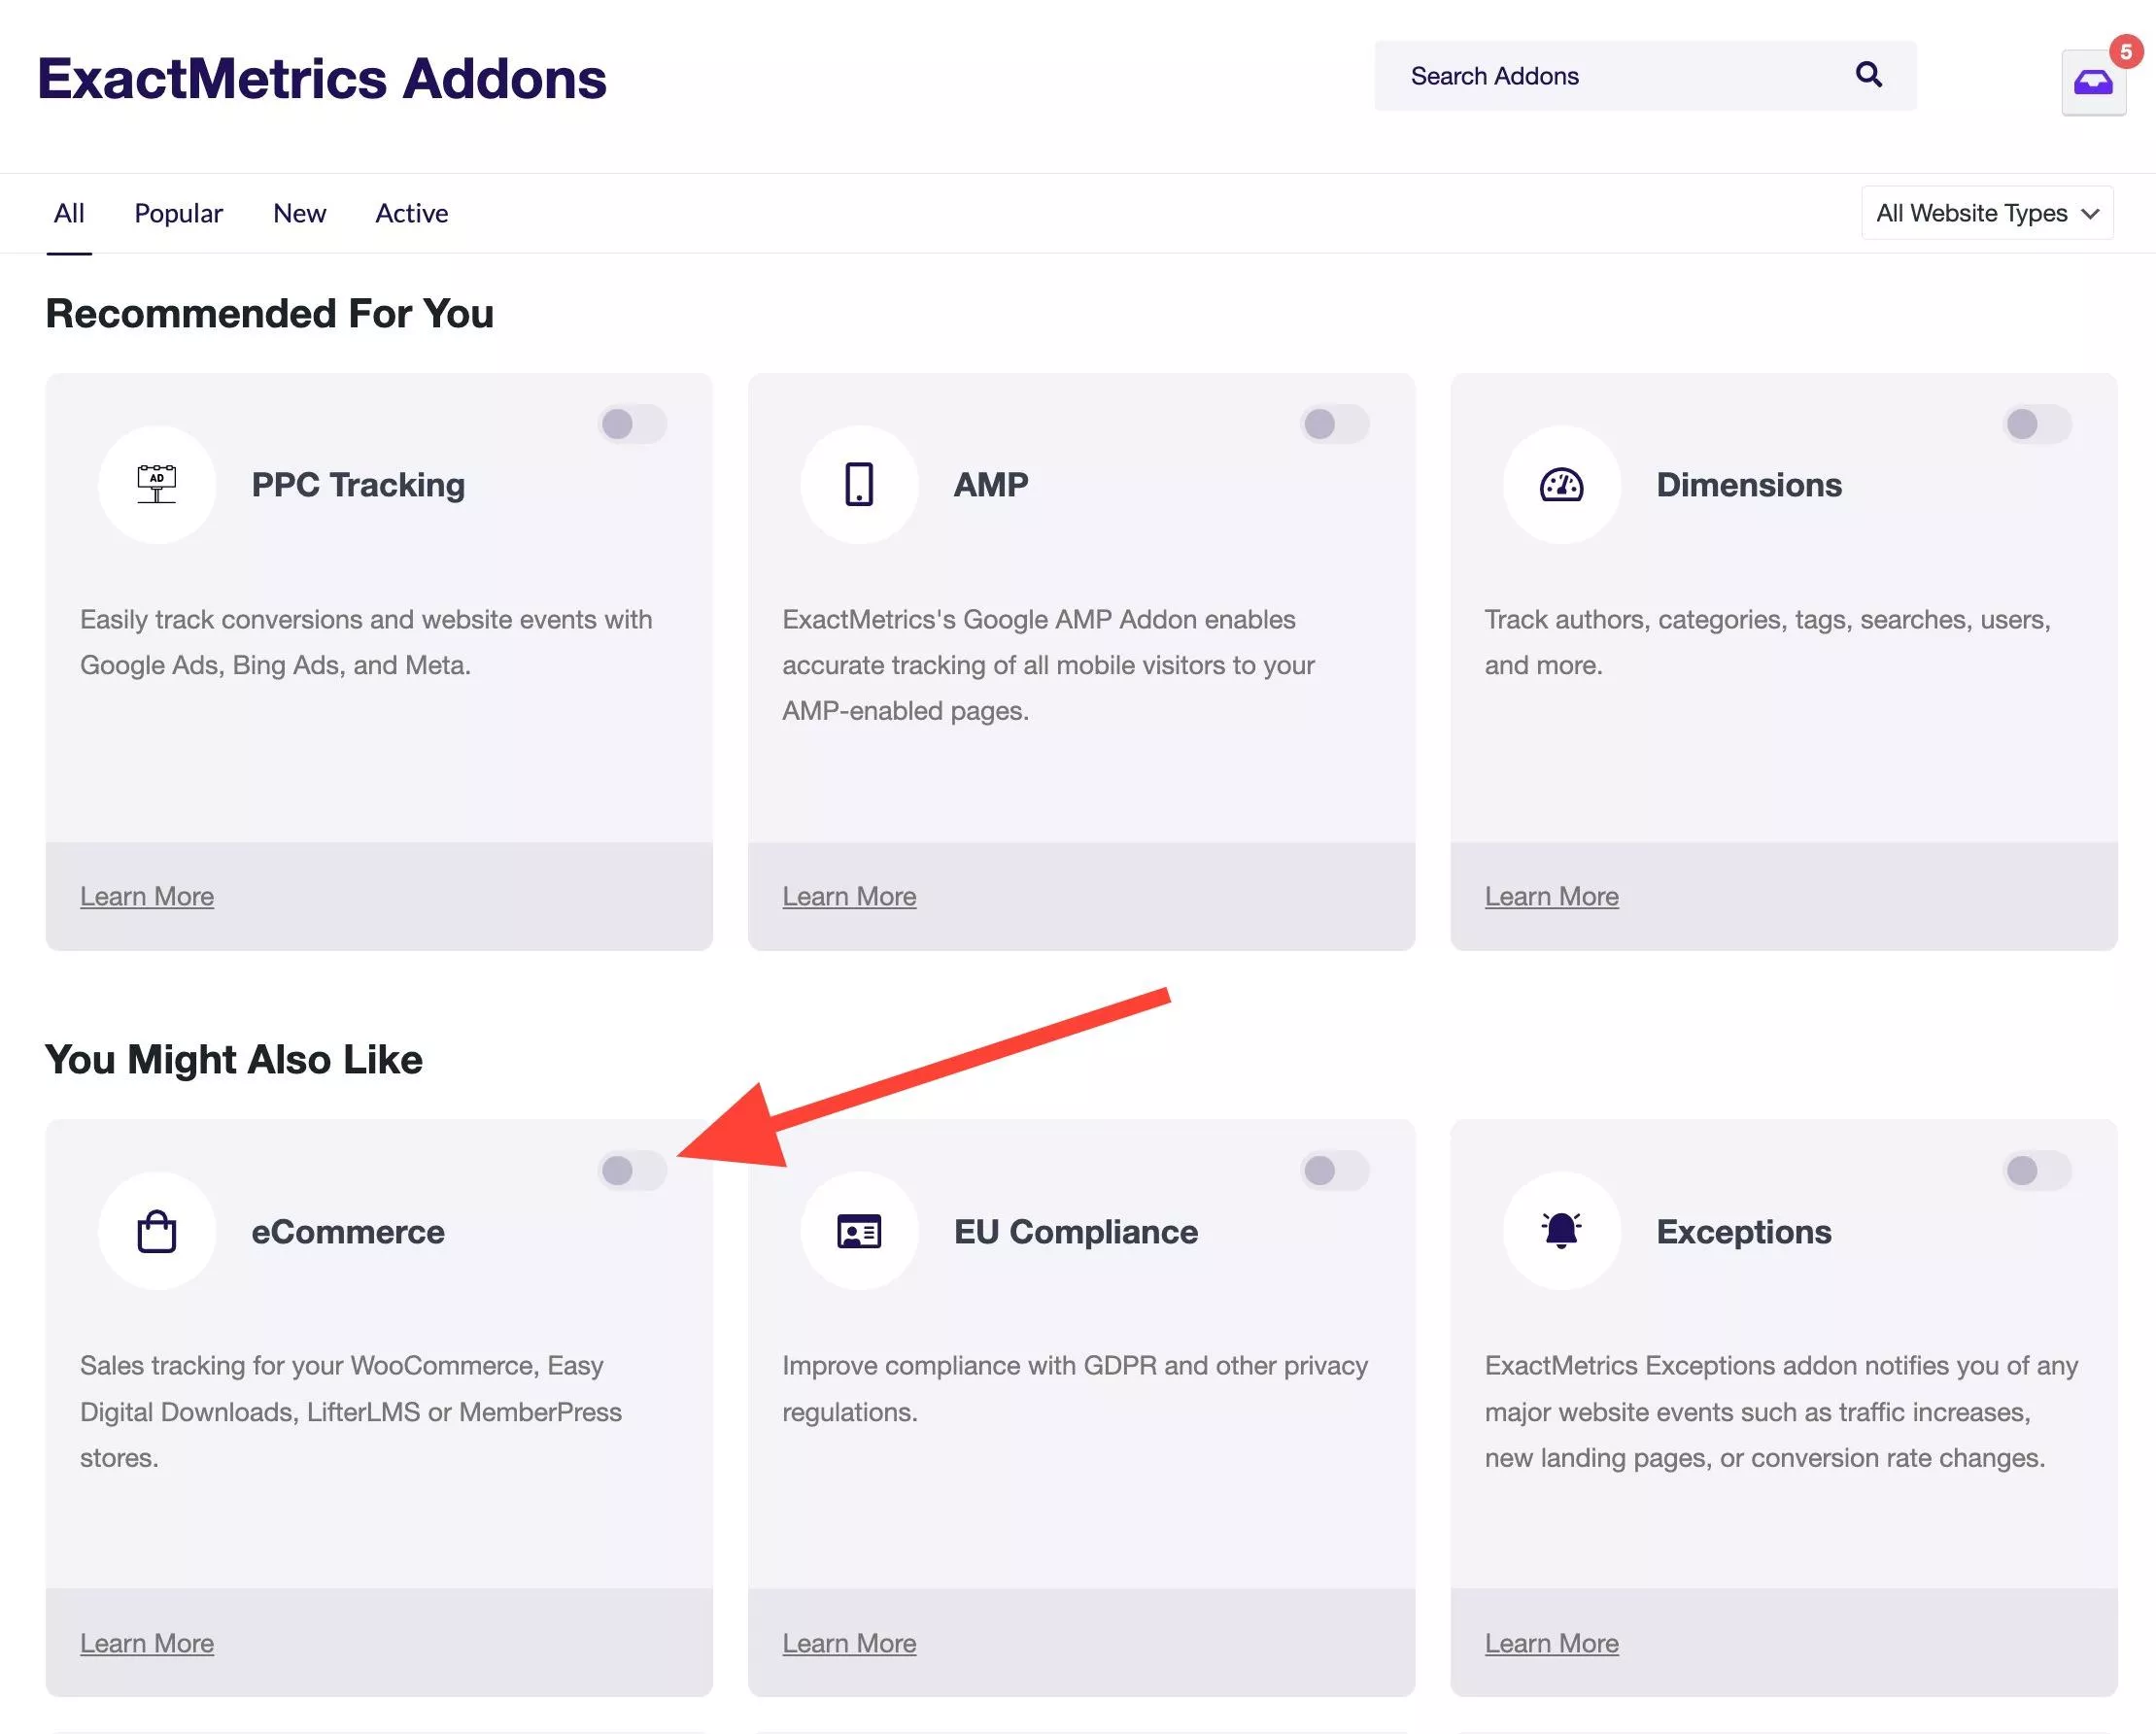Click the AMP addon description text

coord(1048,665)
